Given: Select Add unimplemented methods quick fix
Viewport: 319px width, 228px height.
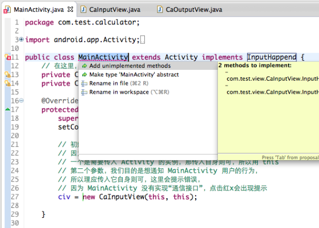Looking at the screenshot, I should [x=148, y=66].
